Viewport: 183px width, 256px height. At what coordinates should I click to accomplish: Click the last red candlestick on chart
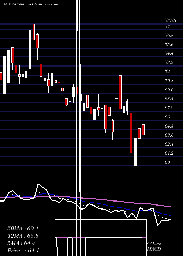(x=143, y=129)
